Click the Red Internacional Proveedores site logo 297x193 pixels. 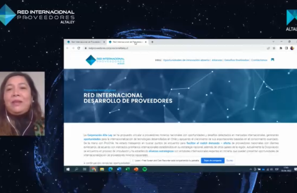(105, 60)
